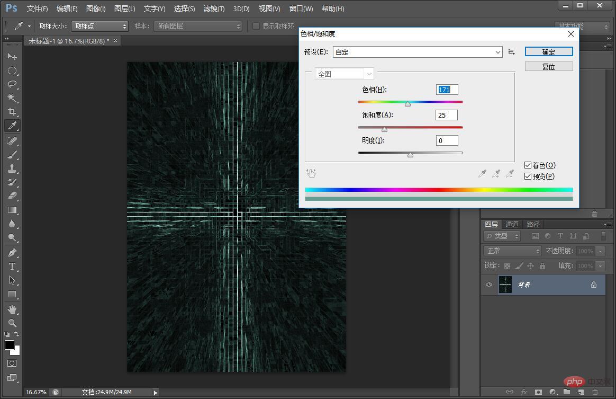This screenshot has width=616, height=399.
Task: Select the Brush tool in toolbar
Action: [12, 155]
